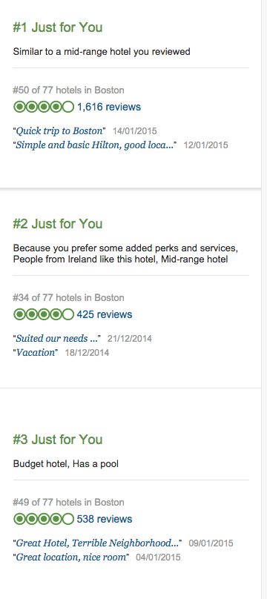Open 'Great location, nice room' review
267x599 pixels.
(x=71, y=557)
